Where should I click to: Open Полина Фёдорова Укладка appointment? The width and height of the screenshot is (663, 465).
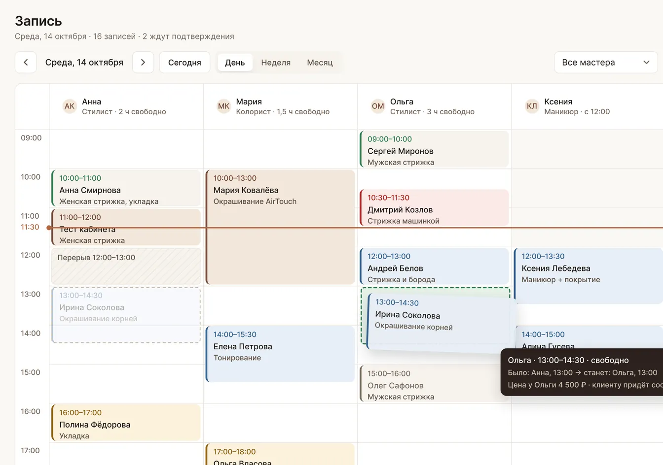coord(126,423)
